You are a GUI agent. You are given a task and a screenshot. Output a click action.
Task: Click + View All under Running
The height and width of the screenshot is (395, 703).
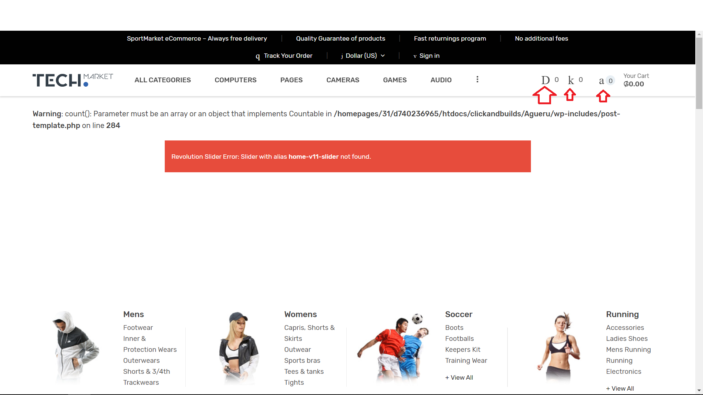point(620,388)
